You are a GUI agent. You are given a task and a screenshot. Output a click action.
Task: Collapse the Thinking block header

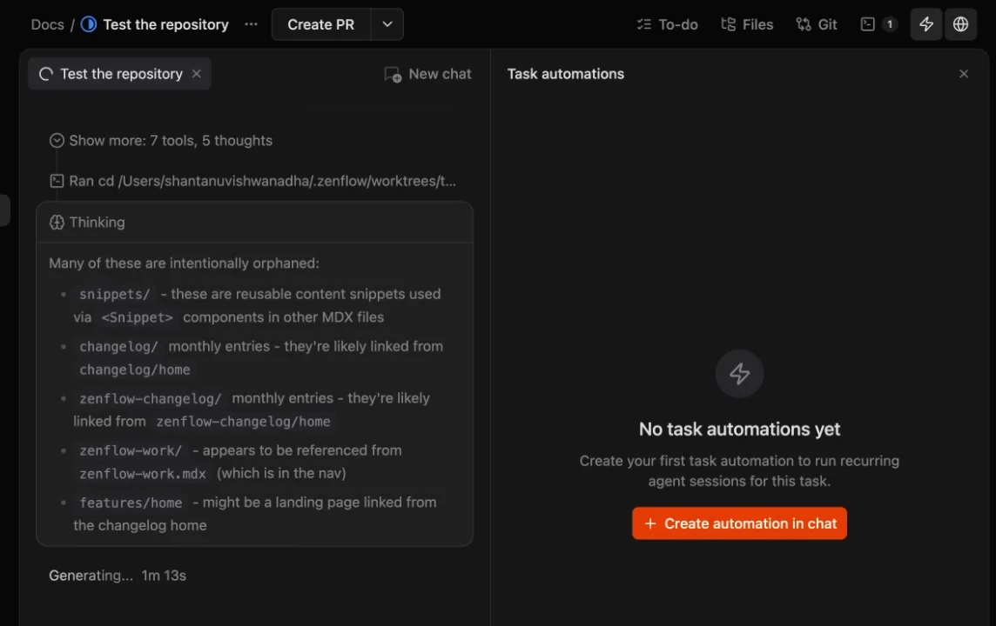(255, 223)
